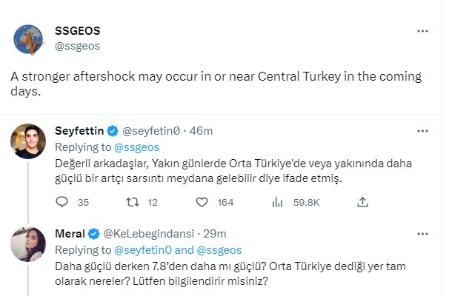Open more options on Meral's reply

[423, 234]
